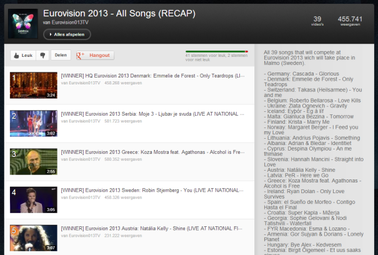This screenshot has width=378, height=255.
Task: Click description line 'Austria: Natália Kelly - Shine'
Action: point(299,170)
